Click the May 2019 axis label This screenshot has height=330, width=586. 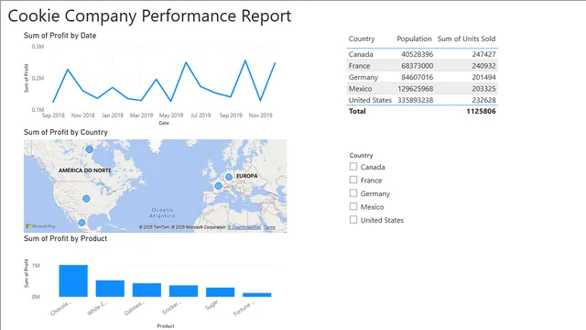[x=171, y=115]
